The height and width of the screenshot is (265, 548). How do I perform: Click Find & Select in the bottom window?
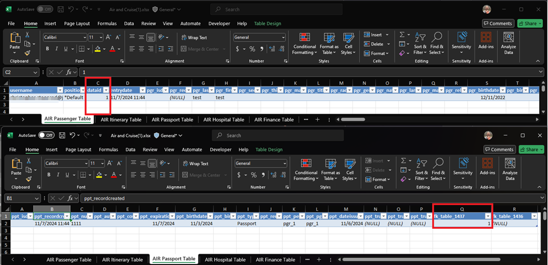pos(437,169)
